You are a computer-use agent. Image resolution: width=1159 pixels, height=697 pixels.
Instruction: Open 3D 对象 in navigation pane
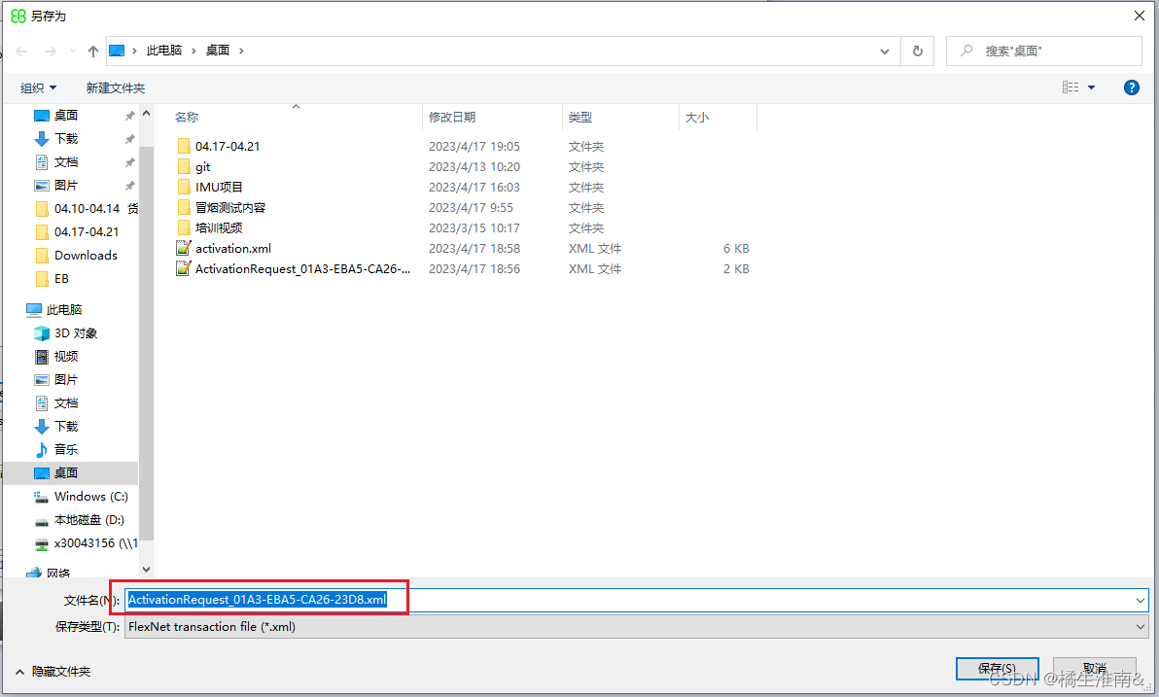[x=76, y=333]
